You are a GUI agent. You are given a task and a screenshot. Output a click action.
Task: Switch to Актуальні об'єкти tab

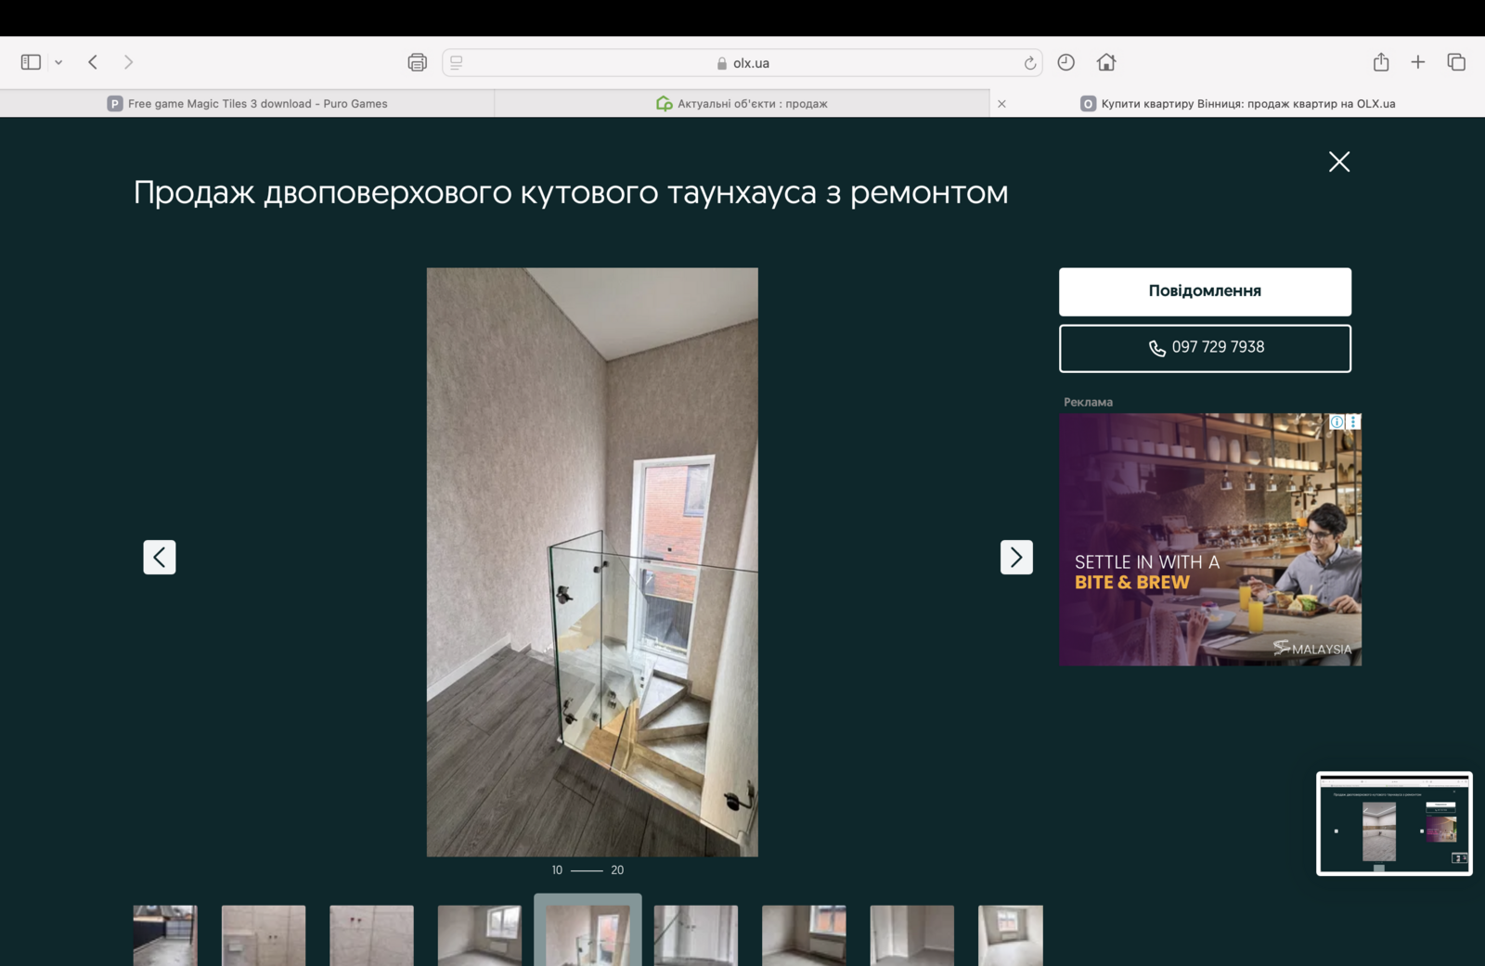point(742,104)
